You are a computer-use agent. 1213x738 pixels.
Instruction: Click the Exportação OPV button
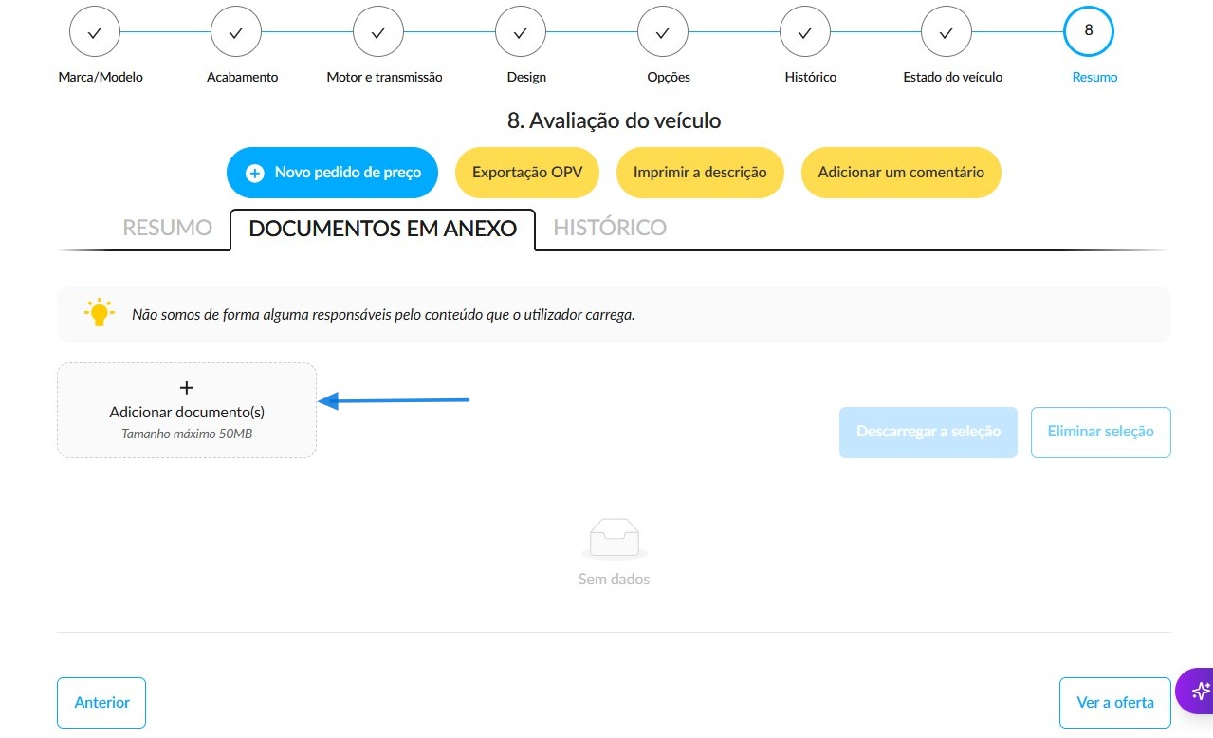pyautogui.click(x=527, y=173)
